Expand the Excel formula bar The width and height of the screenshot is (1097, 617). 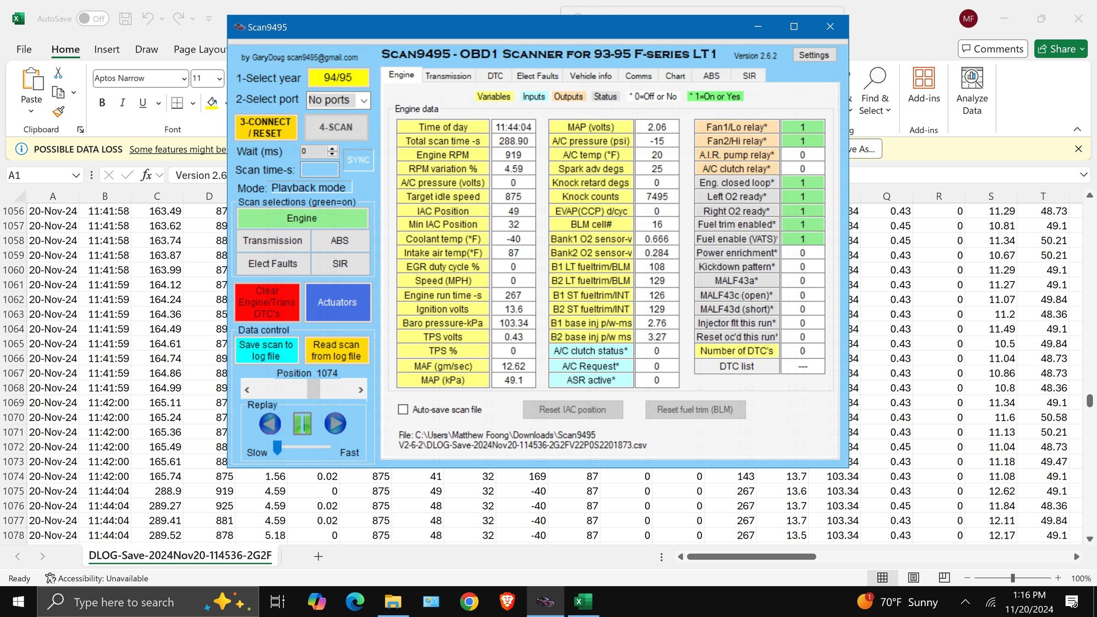(x=1083, y=175)
